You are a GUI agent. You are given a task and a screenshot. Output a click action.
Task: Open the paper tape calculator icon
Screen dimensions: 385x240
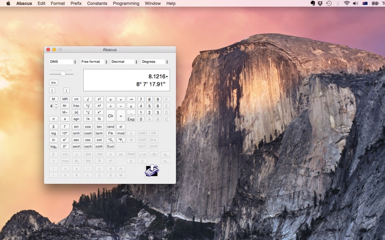[x=152, y=170]
